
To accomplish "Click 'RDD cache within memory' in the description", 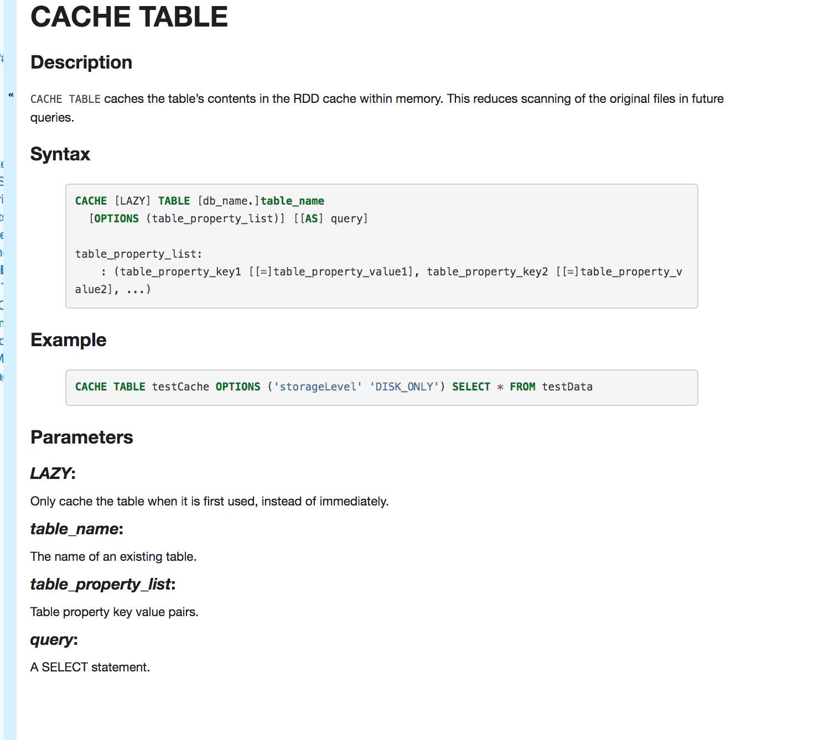I will 367,98.
